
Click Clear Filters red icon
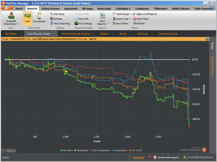[x=134, y=19]
